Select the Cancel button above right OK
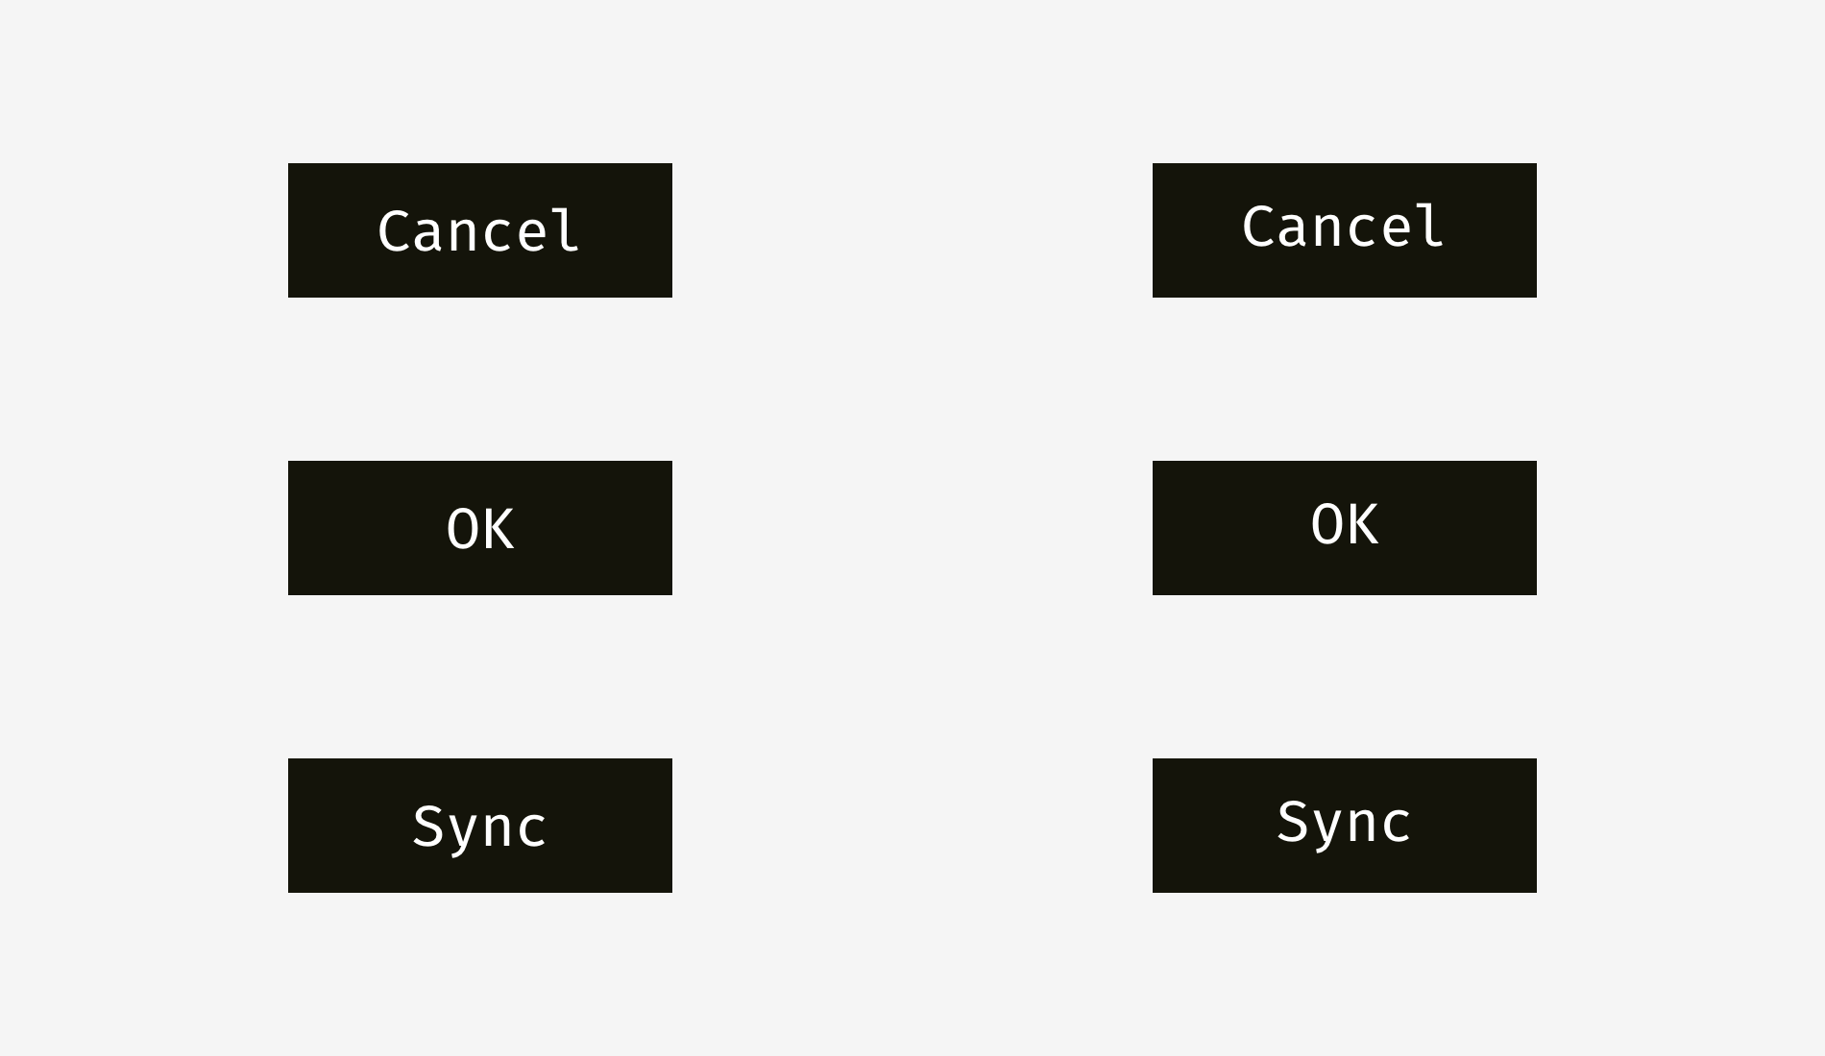This screenshot has height=1056, width=1825. [x=1345, y=230]
